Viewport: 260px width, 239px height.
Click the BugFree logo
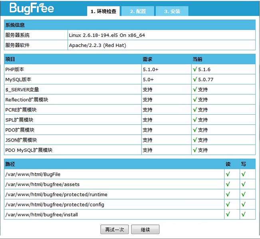coord(31,8)
